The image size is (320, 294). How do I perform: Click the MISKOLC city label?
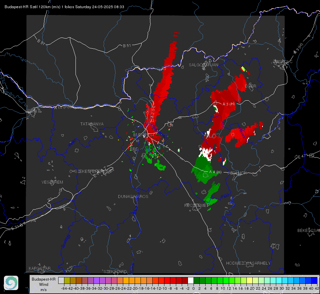point(284,61)
